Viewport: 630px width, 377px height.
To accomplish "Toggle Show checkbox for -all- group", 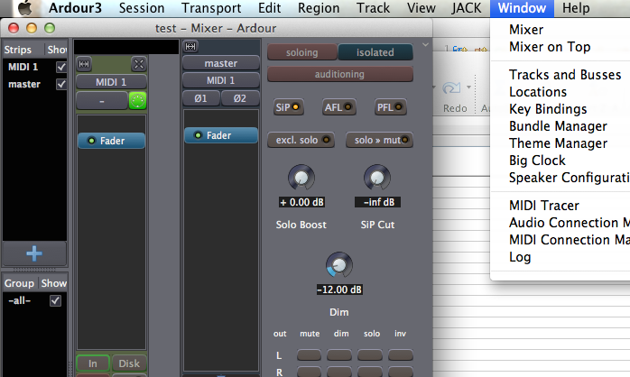I will 56,300.
